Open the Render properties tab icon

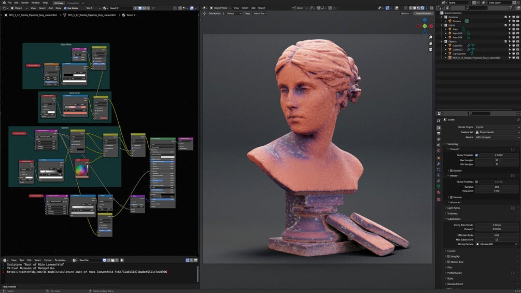439,128
